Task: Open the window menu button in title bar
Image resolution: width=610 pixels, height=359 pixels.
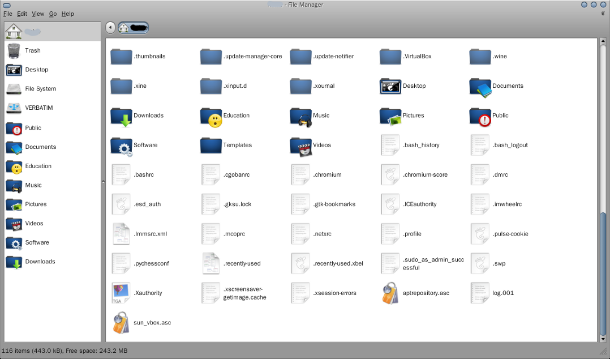Action: (7, 5)
